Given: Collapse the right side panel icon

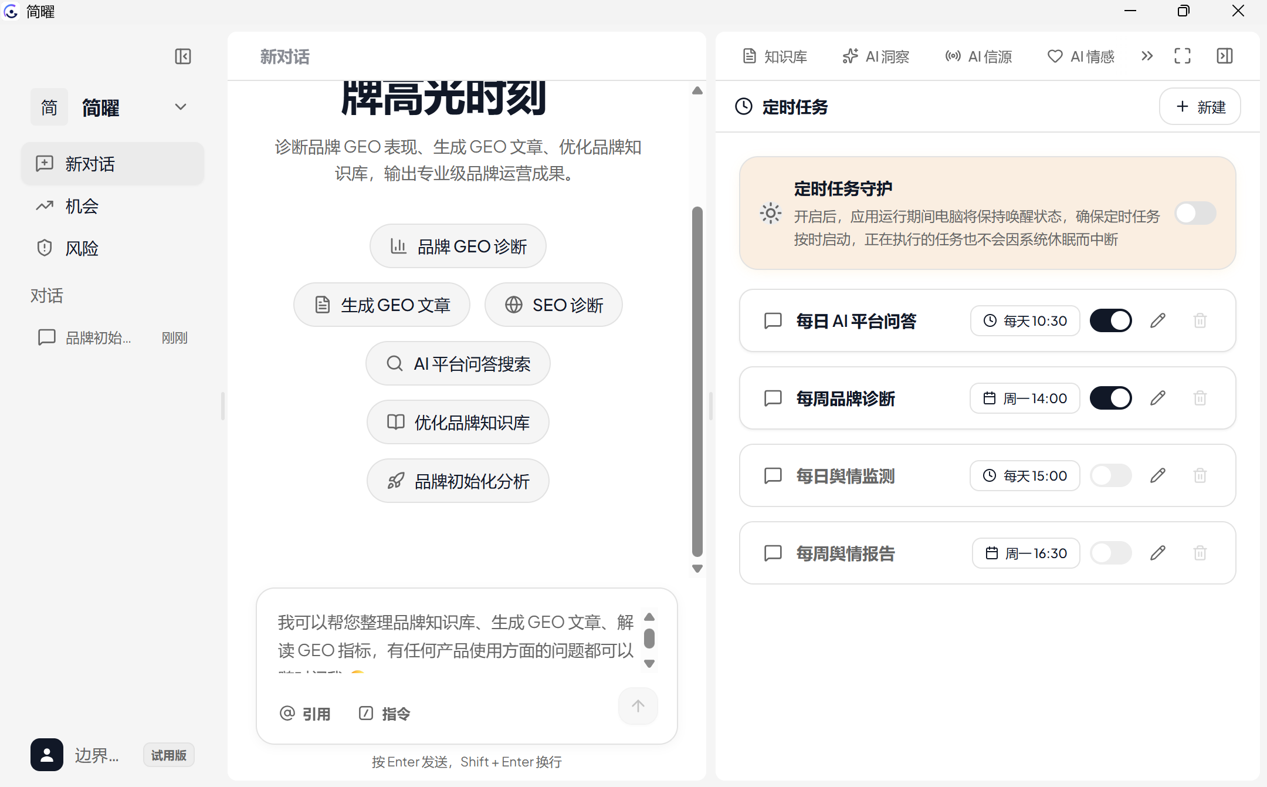Looking at the screenshot, I should tap(1225, 56).
